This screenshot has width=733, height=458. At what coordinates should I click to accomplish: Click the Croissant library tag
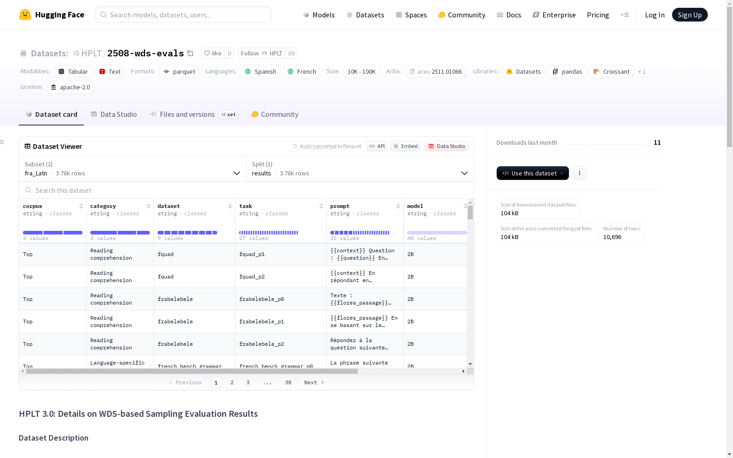point(612,71)
